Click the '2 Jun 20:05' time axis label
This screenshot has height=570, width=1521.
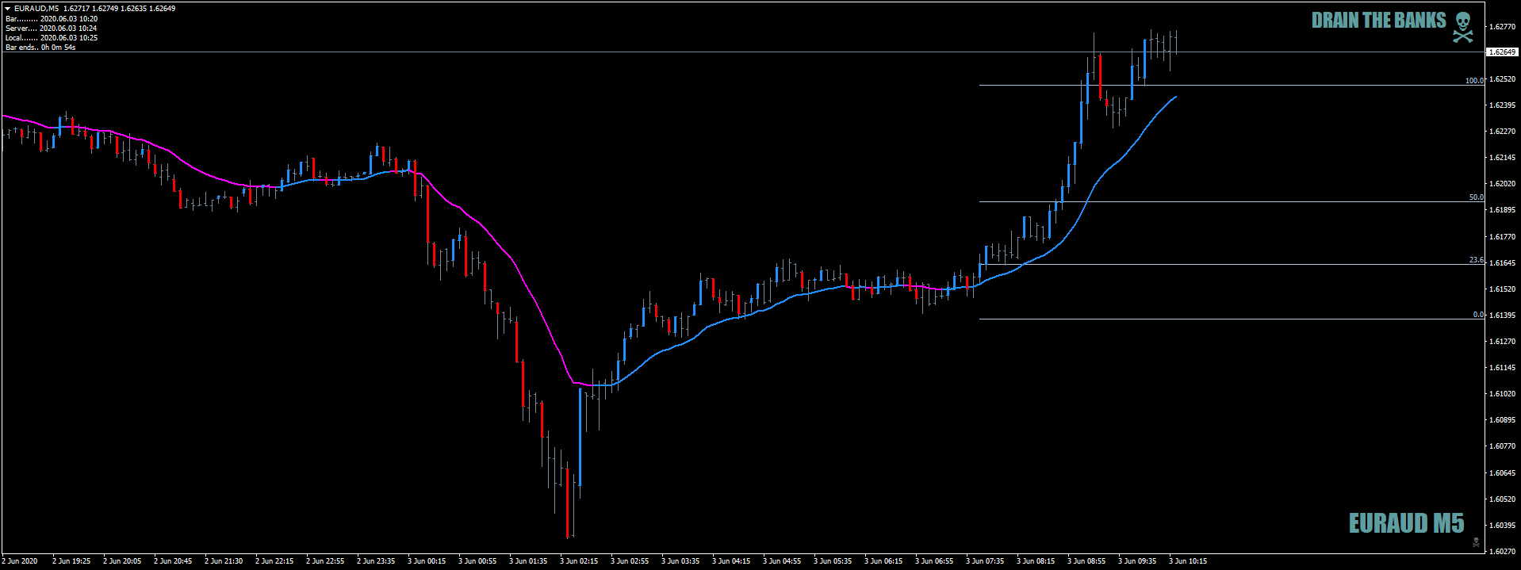click(x=122, y=561)
